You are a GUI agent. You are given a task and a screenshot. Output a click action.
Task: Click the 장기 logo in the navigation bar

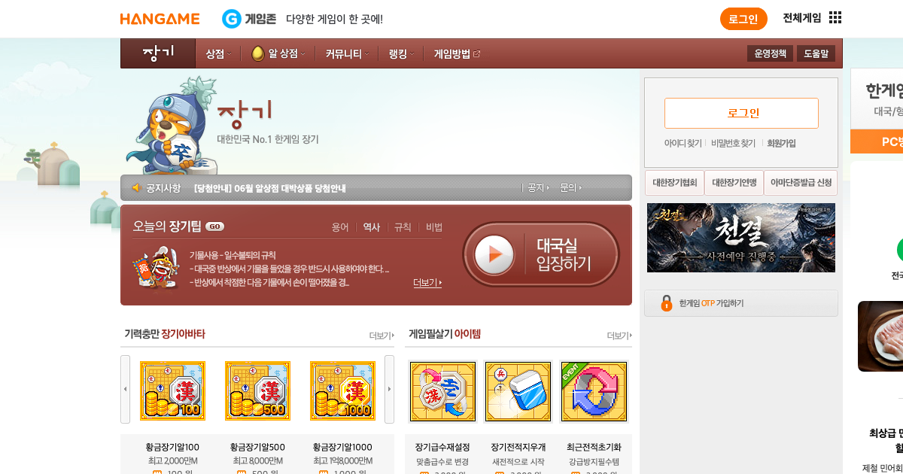(158, 53)
